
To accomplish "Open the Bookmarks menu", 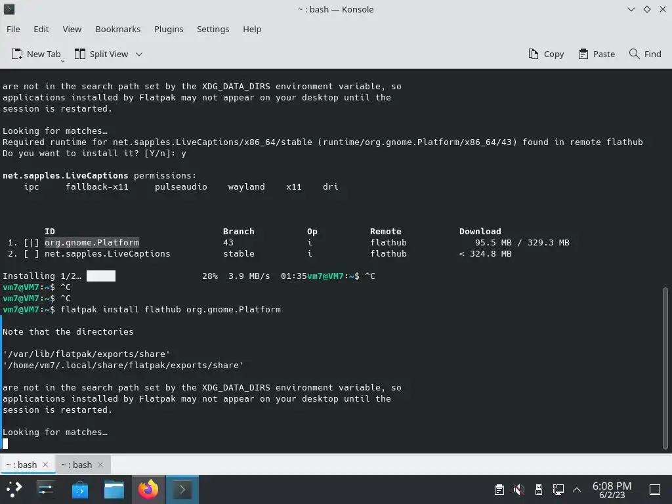I will (118, 29).
